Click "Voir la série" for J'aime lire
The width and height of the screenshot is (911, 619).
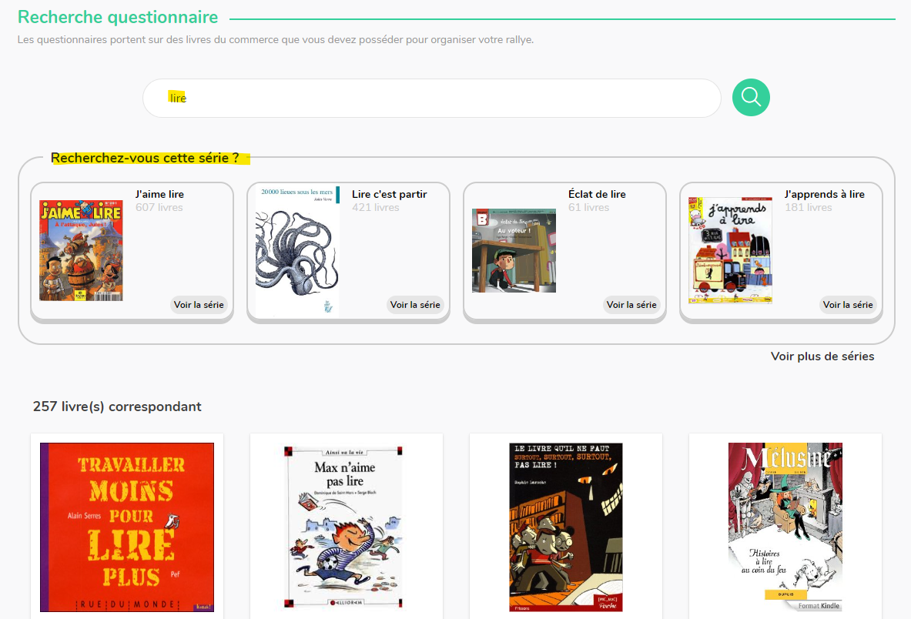199,305
